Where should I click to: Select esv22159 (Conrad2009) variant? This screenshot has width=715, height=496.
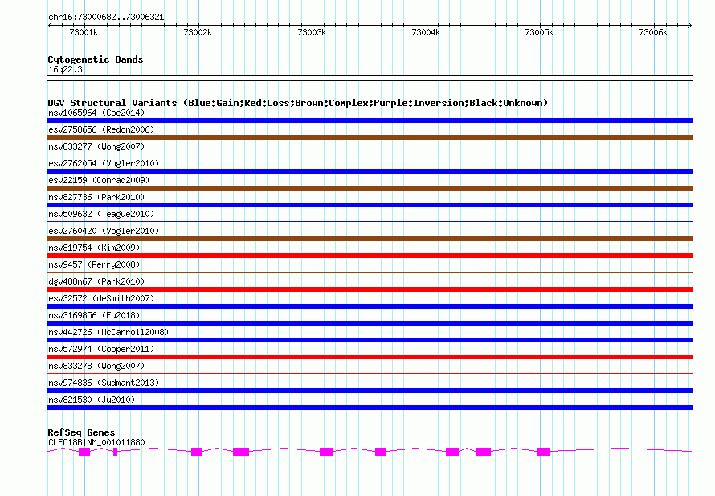99,180
